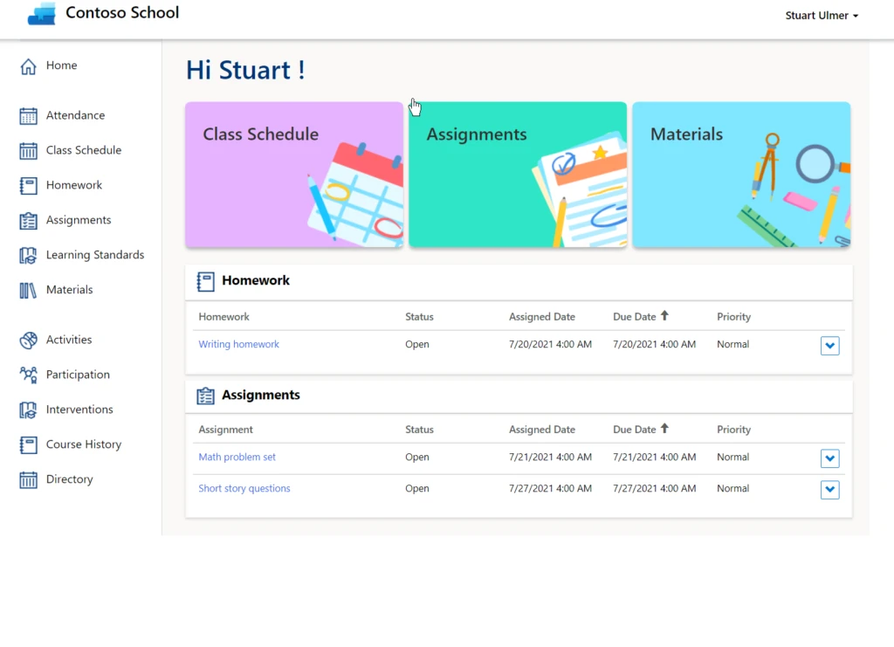The width and height of the screenshot is (894, 647).
Task: Open the Assignments navigation item
Action: 78,220
